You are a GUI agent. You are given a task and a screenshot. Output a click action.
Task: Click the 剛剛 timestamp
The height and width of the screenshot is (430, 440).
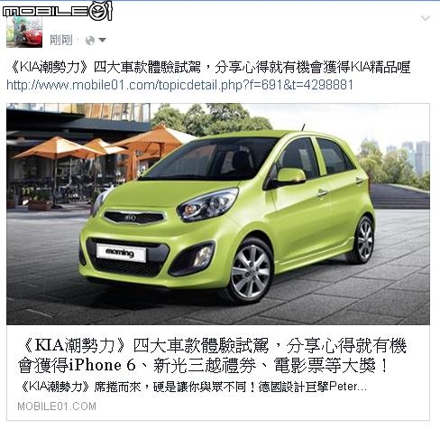click(61, 40)
